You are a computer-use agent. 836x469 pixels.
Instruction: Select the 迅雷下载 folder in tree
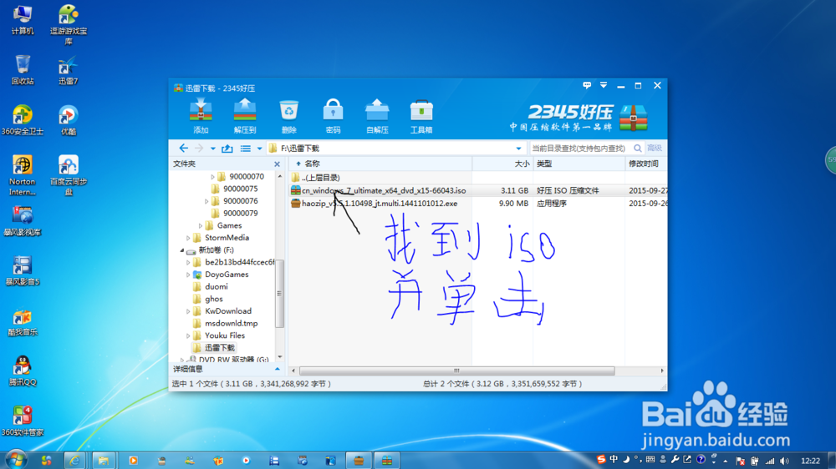click(214, 348)
